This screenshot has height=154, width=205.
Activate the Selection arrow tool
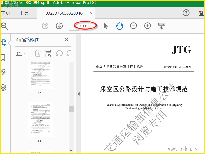pos(106,26)
